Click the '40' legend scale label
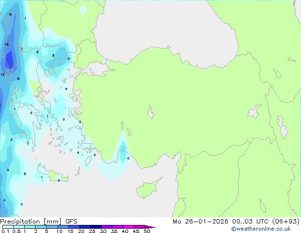The width and height of the screenshot is (301, 233). [x=125, y=231]
